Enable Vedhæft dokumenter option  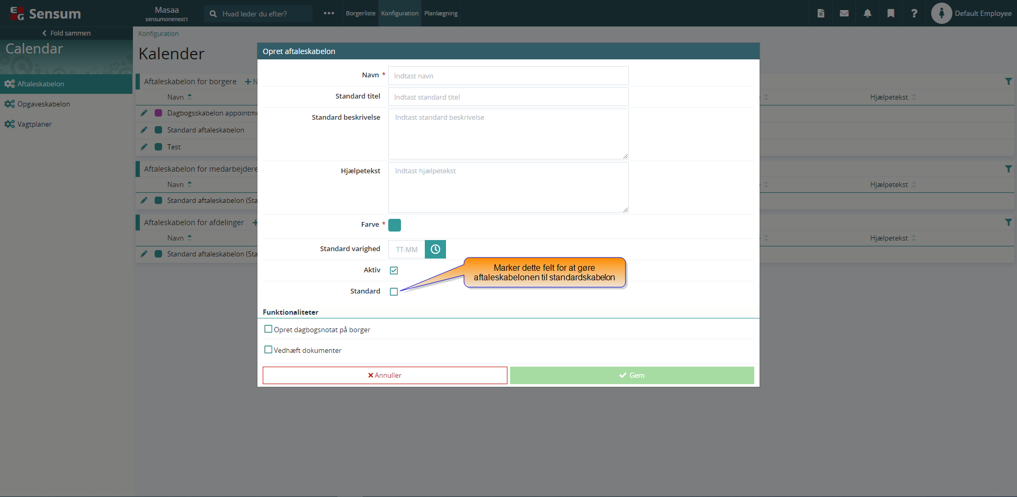(268, 350)
